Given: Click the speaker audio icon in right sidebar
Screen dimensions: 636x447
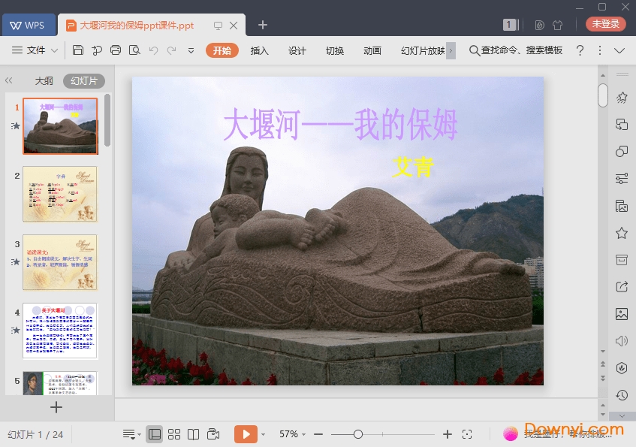Looking at the screenshot, I should point(621,340).
